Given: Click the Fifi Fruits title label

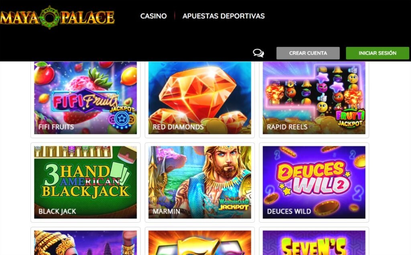Looking at the screenshot, I should coord(56,127).
